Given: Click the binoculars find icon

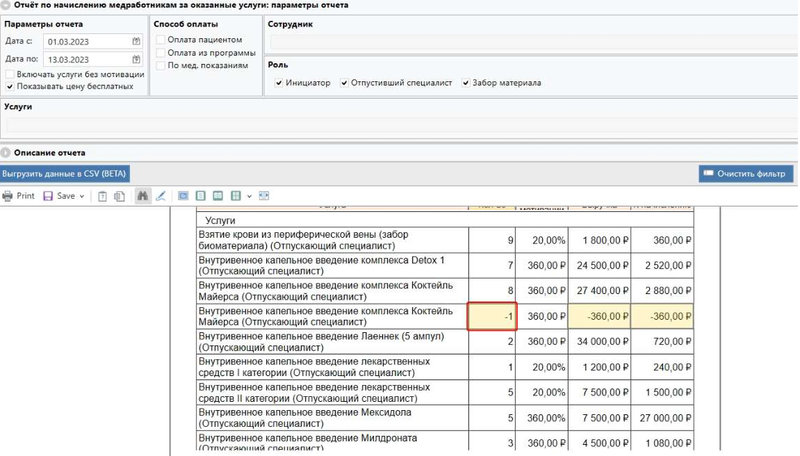Looking at the screenshot, I should point(142,196).
